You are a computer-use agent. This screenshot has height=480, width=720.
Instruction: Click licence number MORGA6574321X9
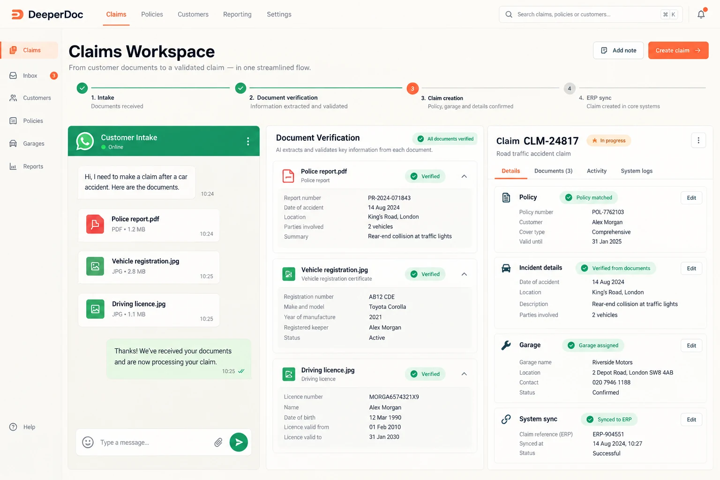(x=394, y=397)
